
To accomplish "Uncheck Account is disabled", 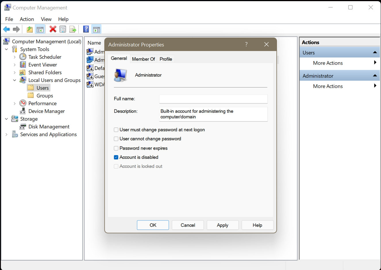I will point(116,157).
